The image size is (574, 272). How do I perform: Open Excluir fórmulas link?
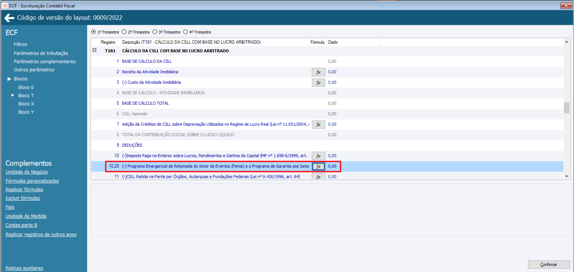click(x=22, y=198)
